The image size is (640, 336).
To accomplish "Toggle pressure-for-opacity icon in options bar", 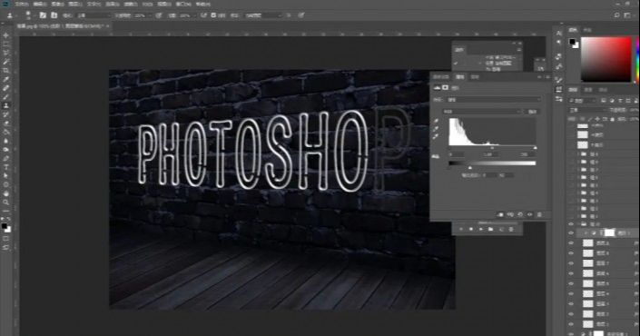I will pos(158,15).
